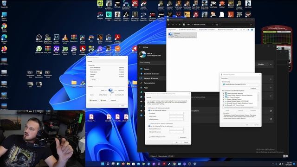297x167 pixels.
Task: Open Chrome from the taskbar
Action: (174, 164)
